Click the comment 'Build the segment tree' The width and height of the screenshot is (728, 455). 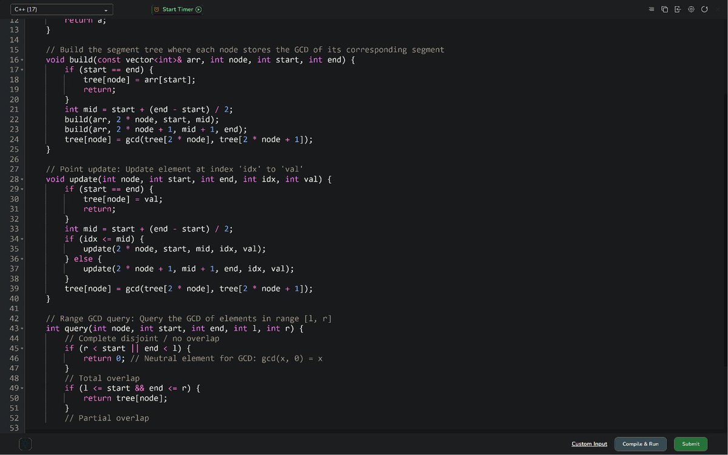click(x=245, y=50)
